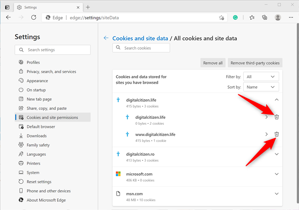The height and width of the screenshot is (210, 299).
Task: Open the Favorites list icon
Action: pyautogui.click(x=252, y=17)
